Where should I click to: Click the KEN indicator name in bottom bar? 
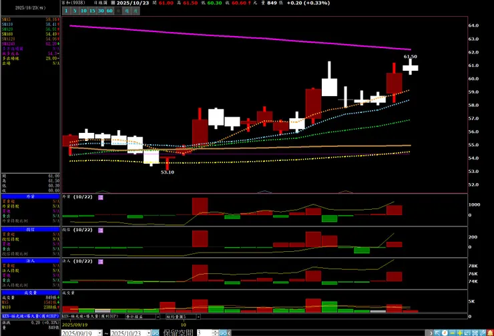point(90,317)
